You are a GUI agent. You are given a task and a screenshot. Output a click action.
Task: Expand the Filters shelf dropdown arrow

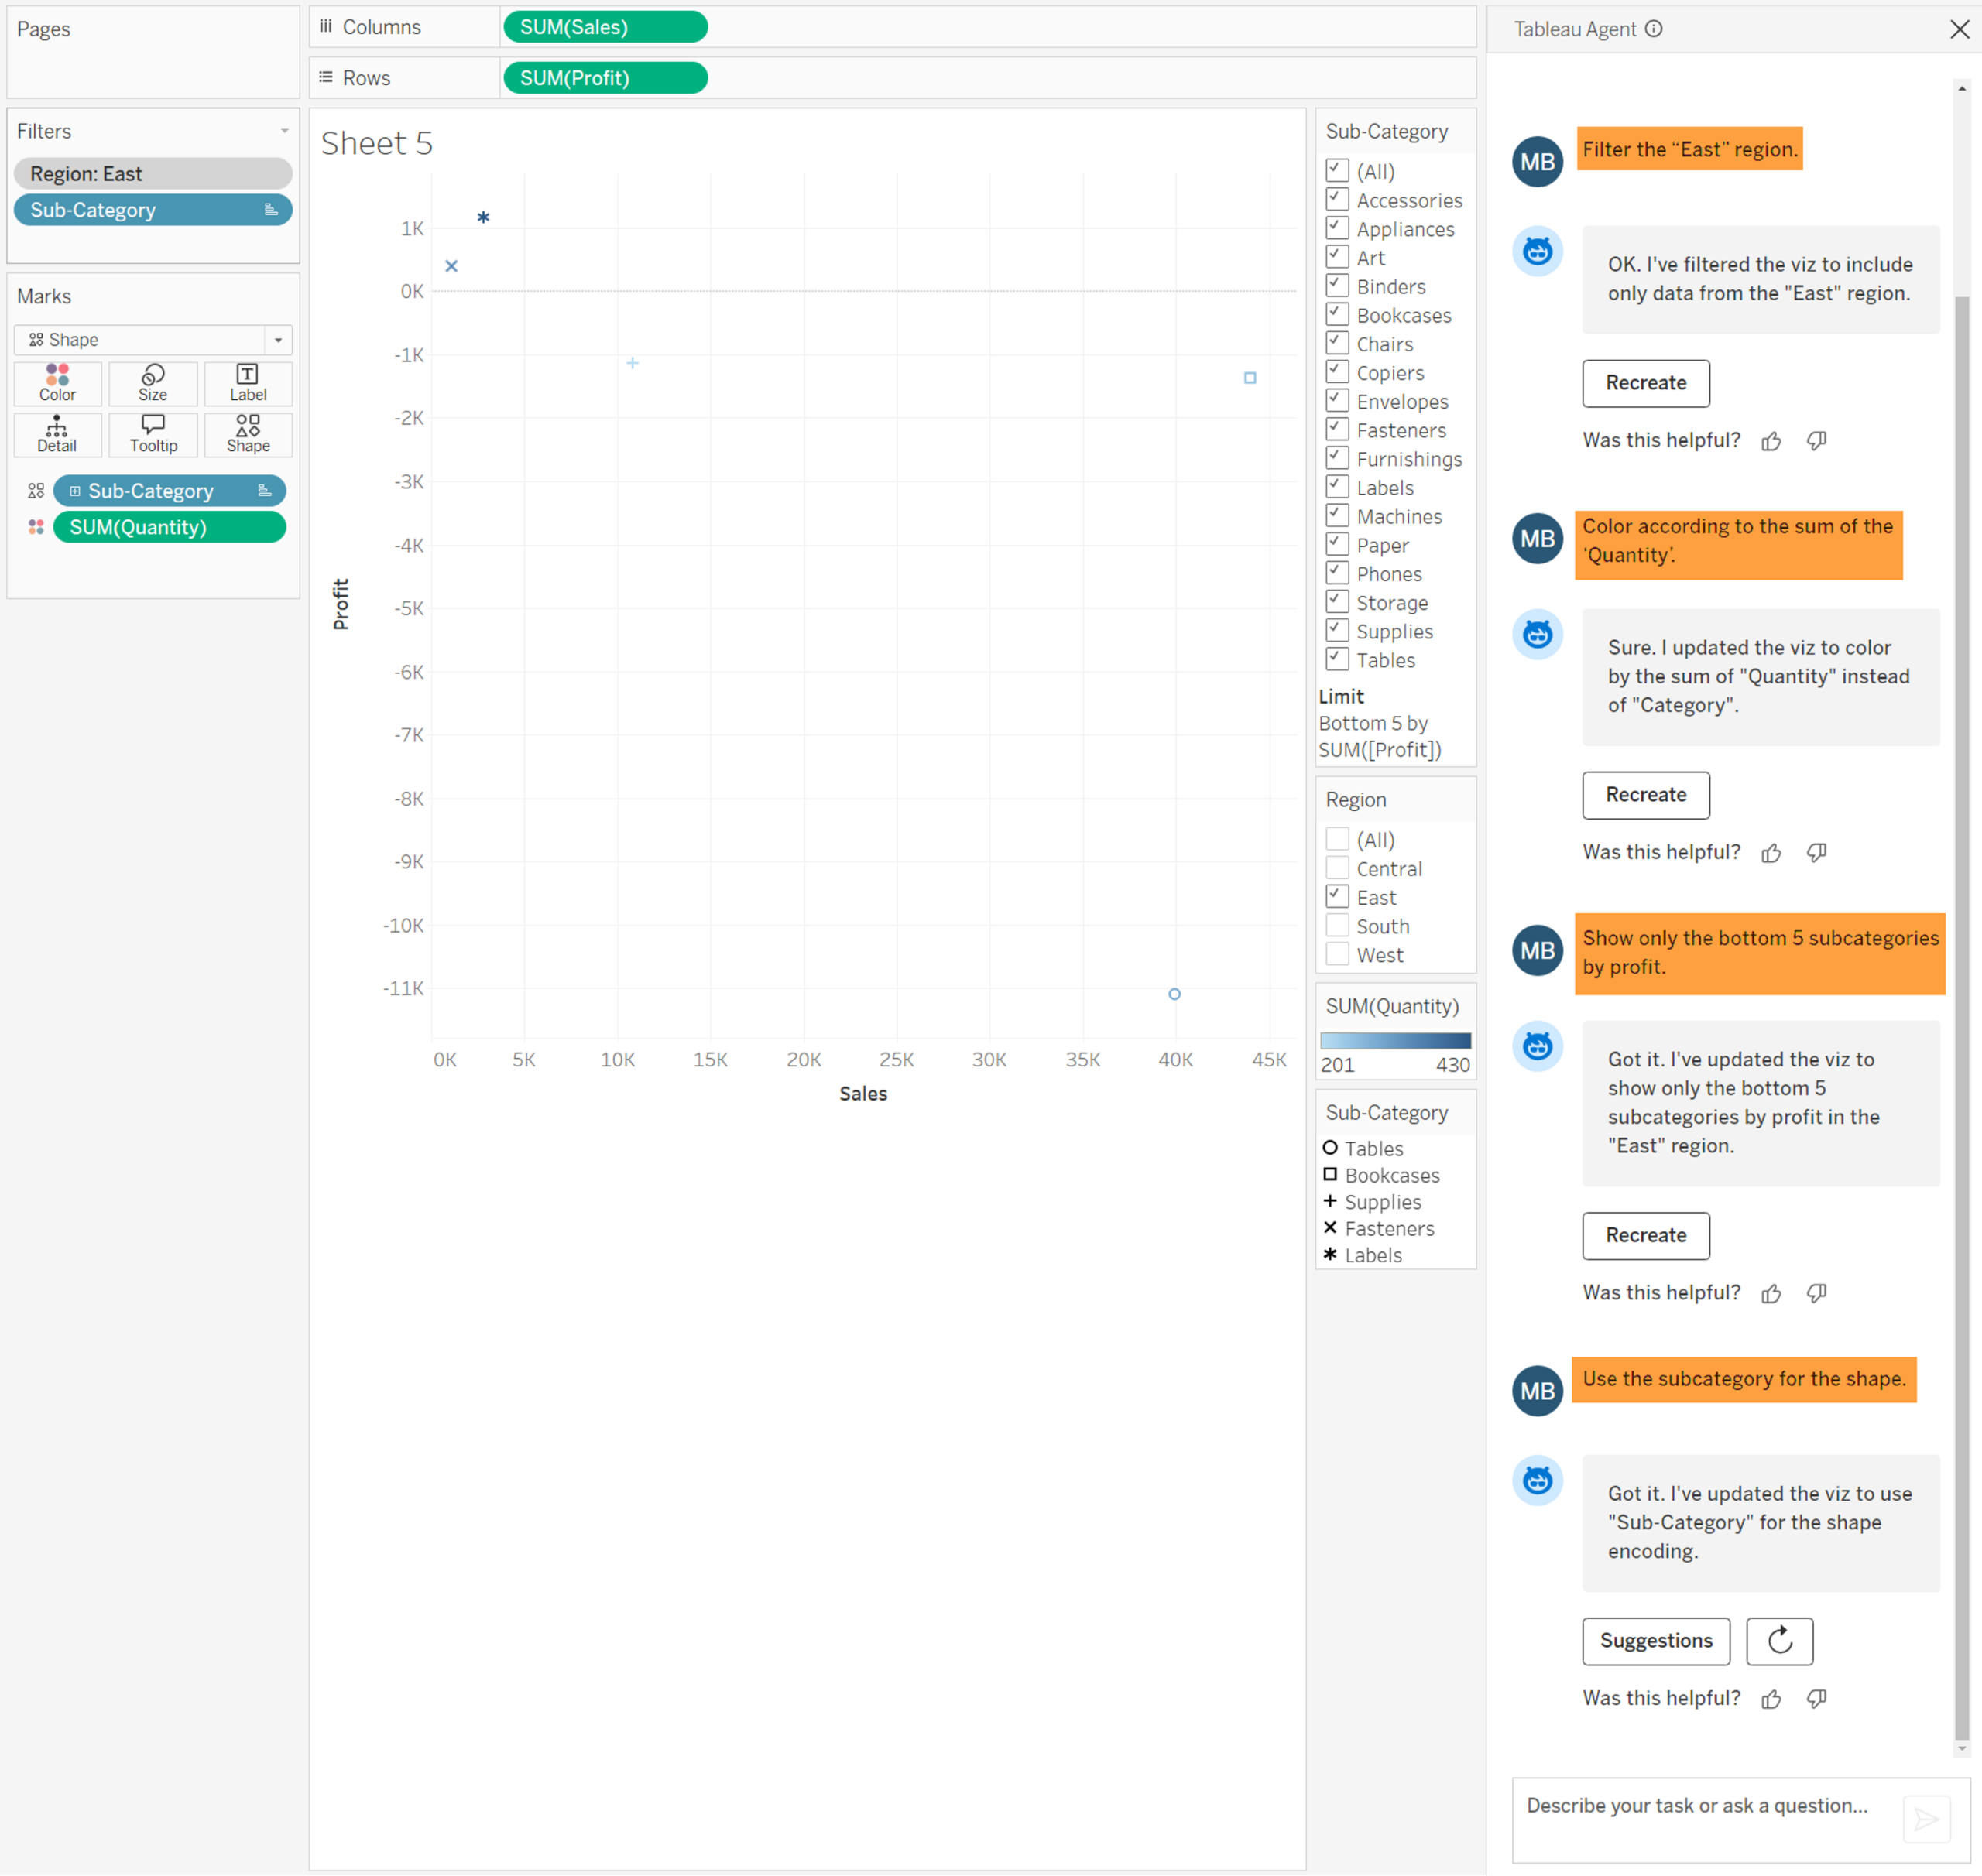284,131
